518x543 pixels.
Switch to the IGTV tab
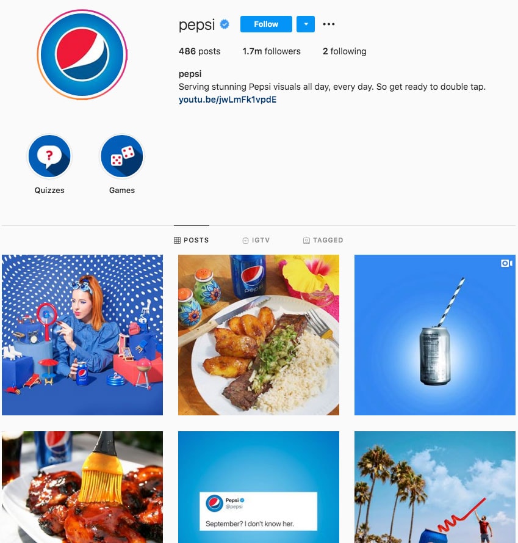point(256,240)
